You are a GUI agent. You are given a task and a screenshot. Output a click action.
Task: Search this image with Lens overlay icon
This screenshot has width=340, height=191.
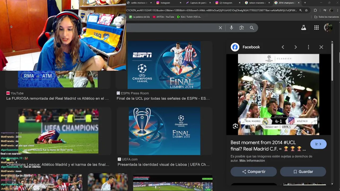235,126
